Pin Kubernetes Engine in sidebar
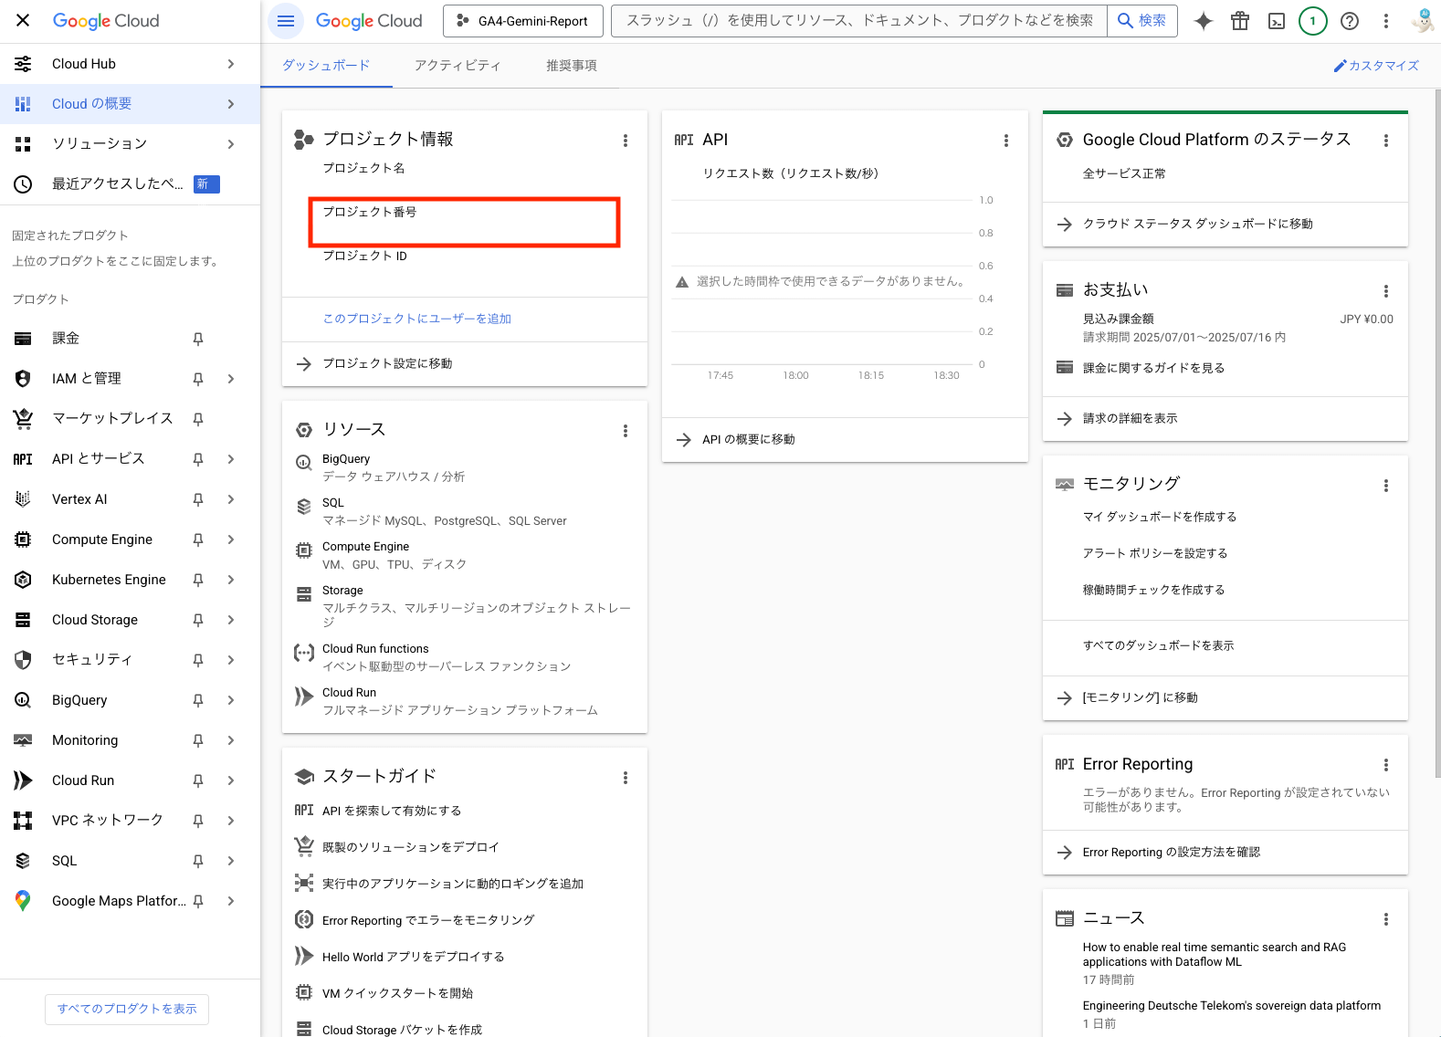This screenshot has height=1037, width=1441. click(198, 580)
